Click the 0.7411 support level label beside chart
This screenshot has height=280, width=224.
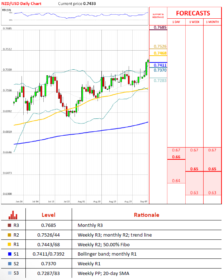click(159, 65)
